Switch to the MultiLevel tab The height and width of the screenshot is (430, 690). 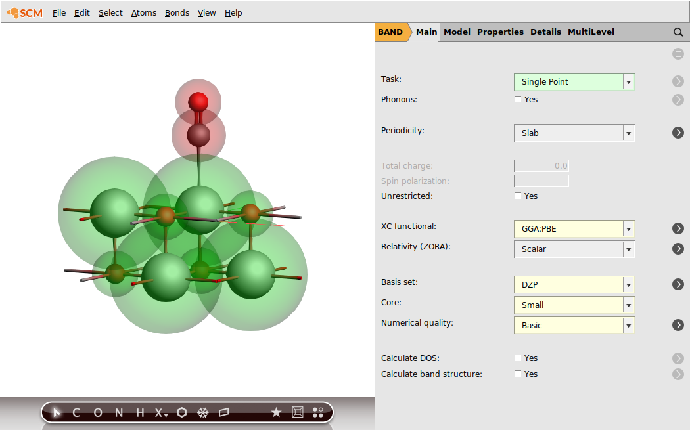[x=591, y=32]
